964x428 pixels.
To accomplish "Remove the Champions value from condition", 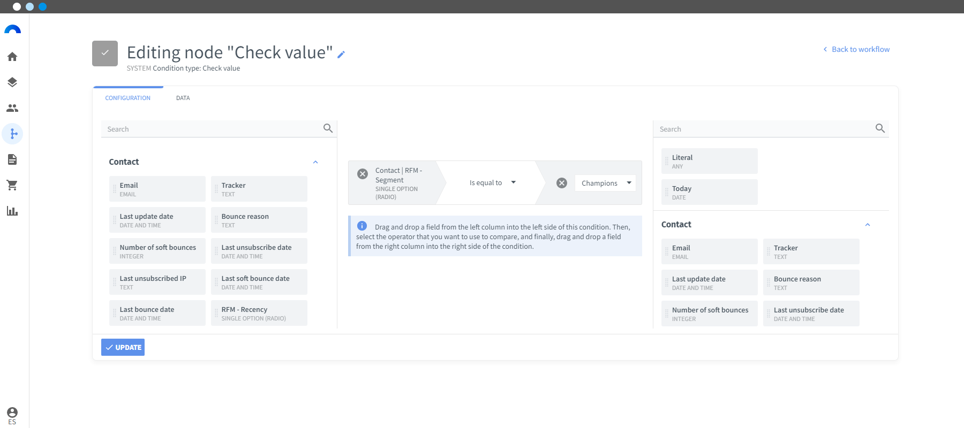I will [x=562, y=183].
